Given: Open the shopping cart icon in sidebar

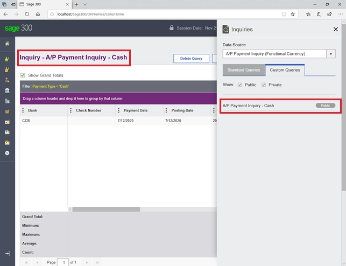Looking at the screenshot, I should pyautogui.click(x=8, y=111).
